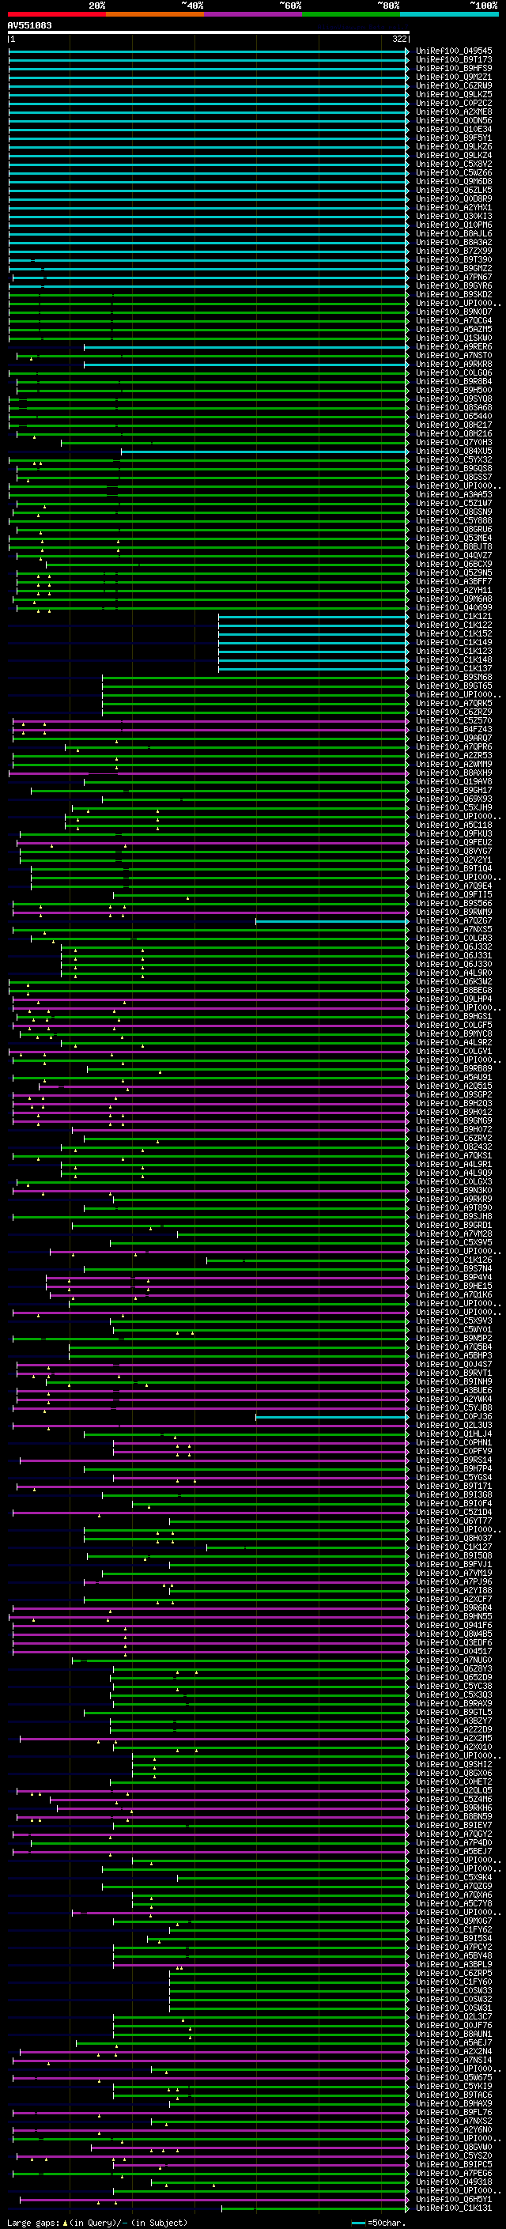Select hit label UniRef100_Q10E34
The width and height of the screenshot is (506, 2229).
pyautogui.click(x=454, y=129)
